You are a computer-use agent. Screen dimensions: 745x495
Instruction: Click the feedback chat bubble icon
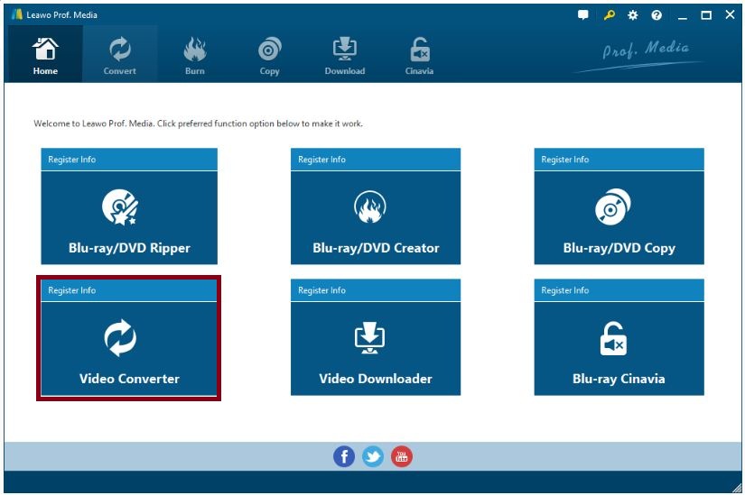(583, 15)
